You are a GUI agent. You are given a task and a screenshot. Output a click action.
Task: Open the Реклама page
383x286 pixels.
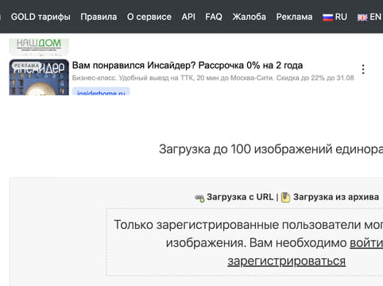[x=294, y=17]
